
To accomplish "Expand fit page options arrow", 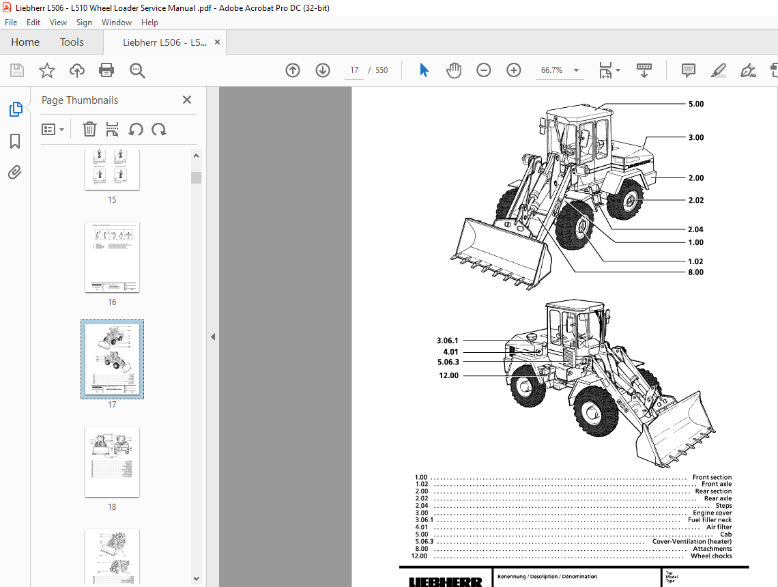I will tap(618, 70).
